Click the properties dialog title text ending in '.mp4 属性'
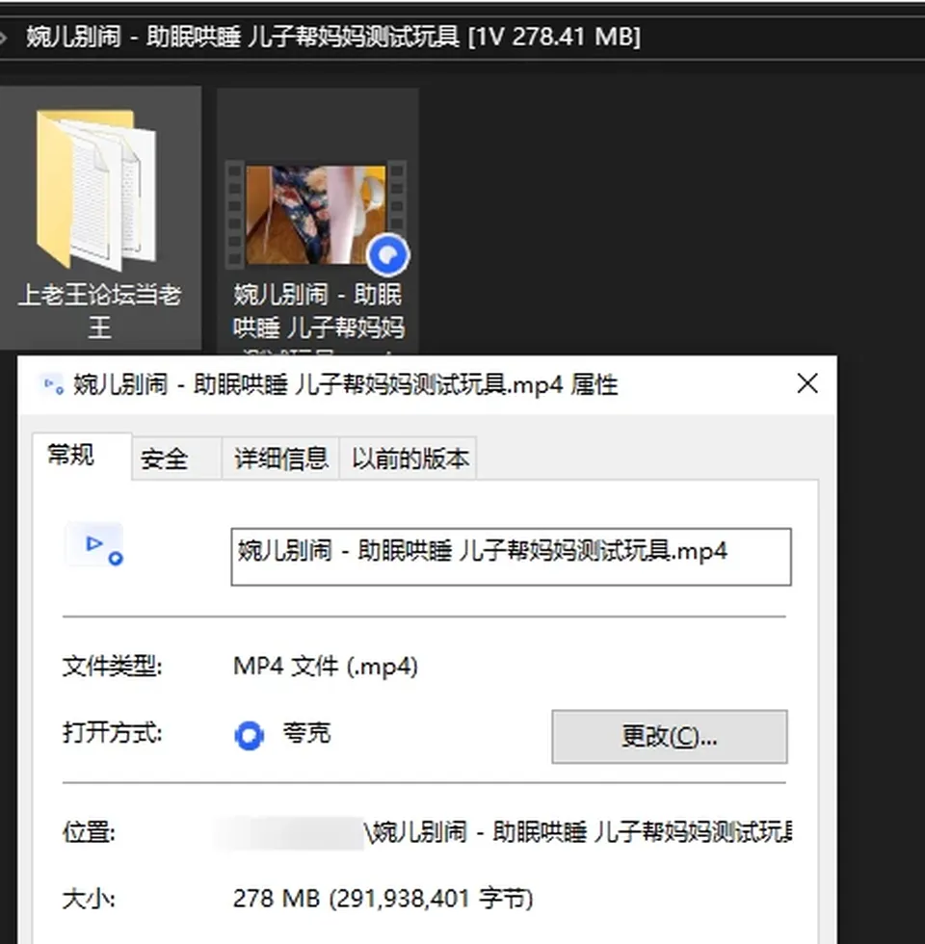Image resolution: width=925 pixels, height=944 pixels. [346, 384]
